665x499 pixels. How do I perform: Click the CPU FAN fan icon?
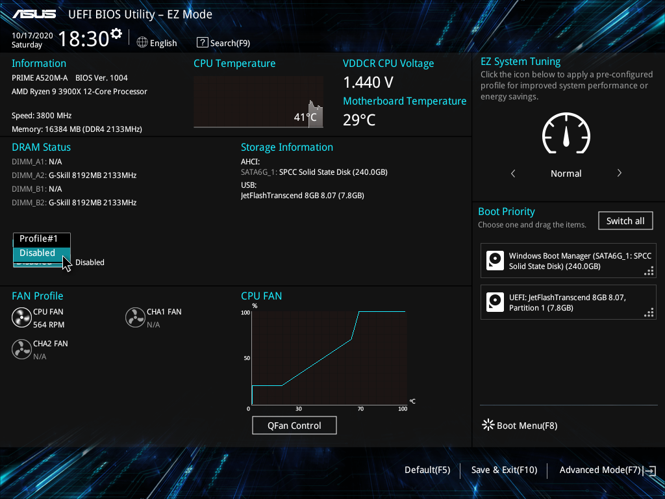(21, 317)
